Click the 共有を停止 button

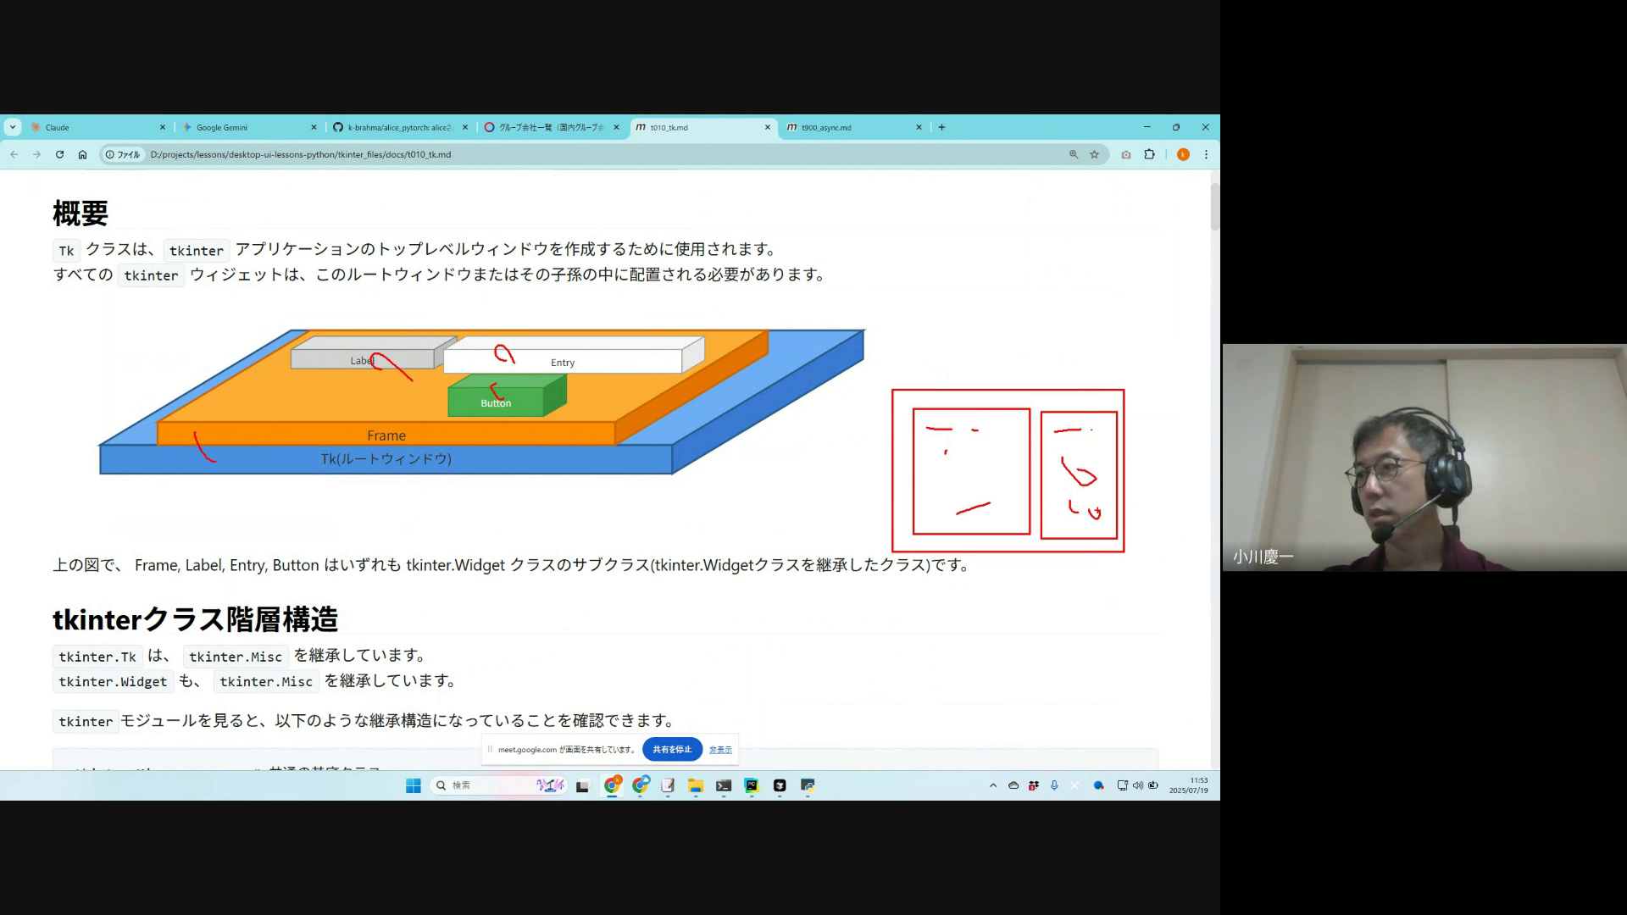pos(672,749)
